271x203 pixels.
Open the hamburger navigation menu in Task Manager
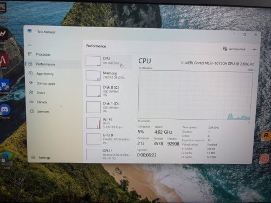(30, 44)
